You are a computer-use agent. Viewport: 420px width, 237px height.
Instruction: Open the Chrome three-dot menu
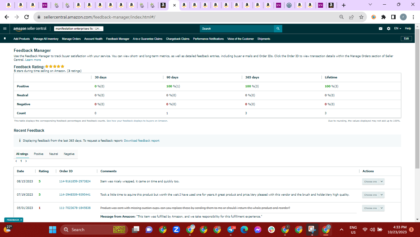413,17
